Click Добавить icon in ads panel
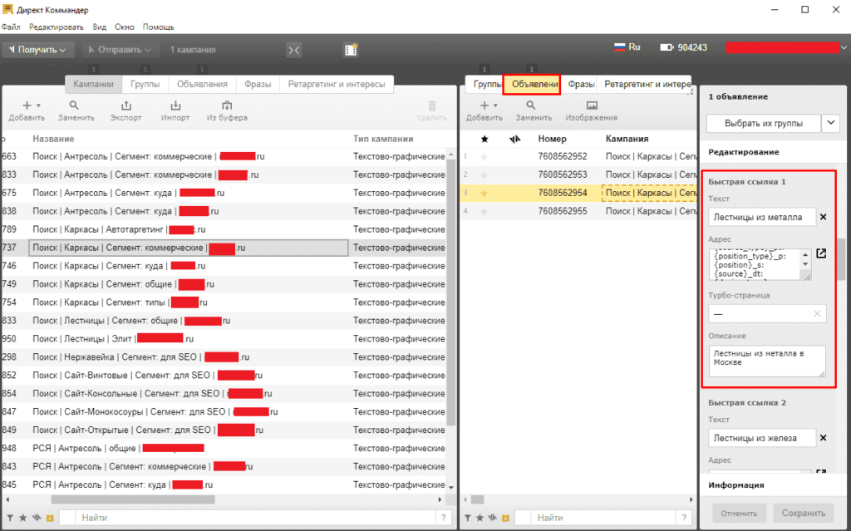The height and width of the screenshot is (531, 851). tap(485, 106)
